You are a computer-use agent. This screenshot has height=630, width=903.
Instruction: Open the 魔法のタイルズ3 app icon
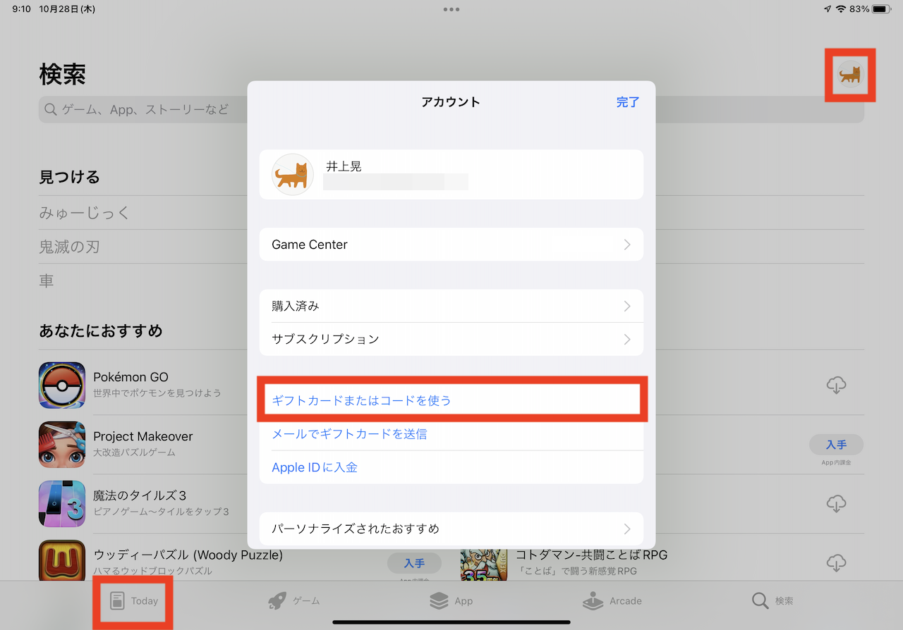tap(62, 504)
